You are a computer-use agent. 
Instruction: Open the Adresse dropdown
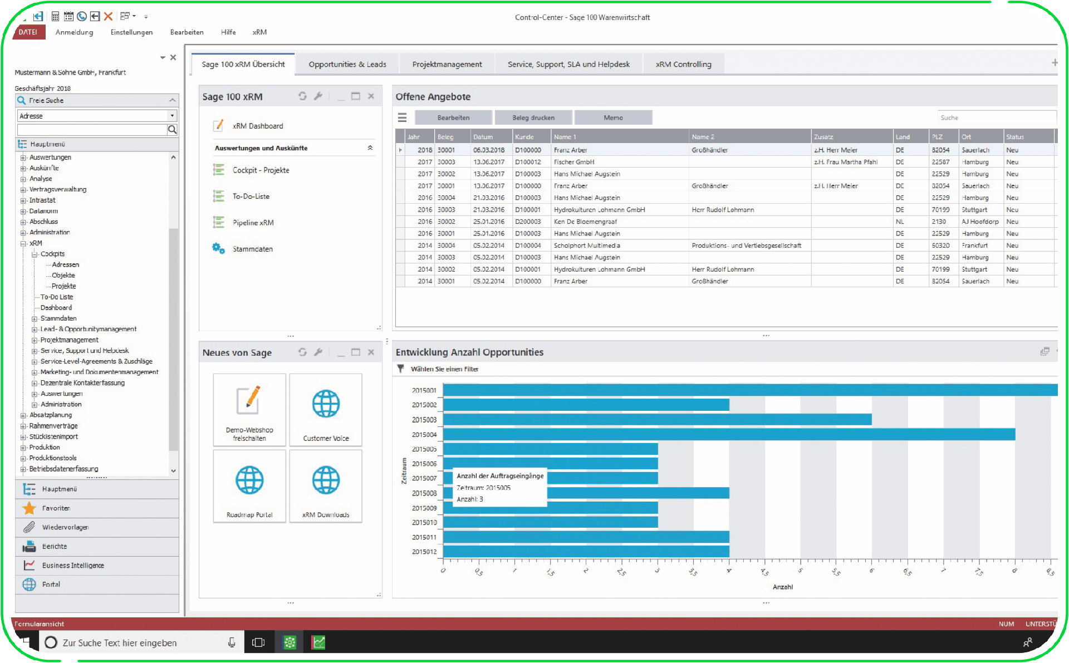[x=172, y=116]
